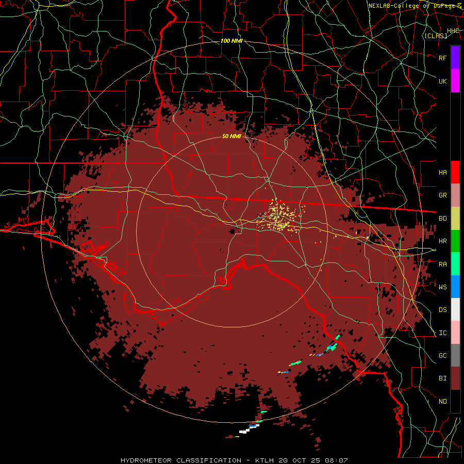Click the 'GR' legend label
This screenshot has height=464, width=464.
442,195
